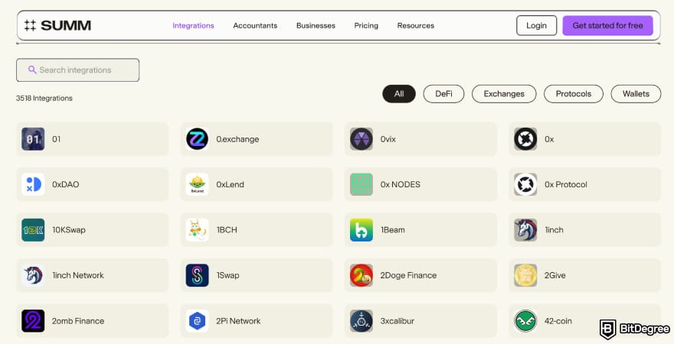Click the 10KSwap name text

(x=69, y=230)
